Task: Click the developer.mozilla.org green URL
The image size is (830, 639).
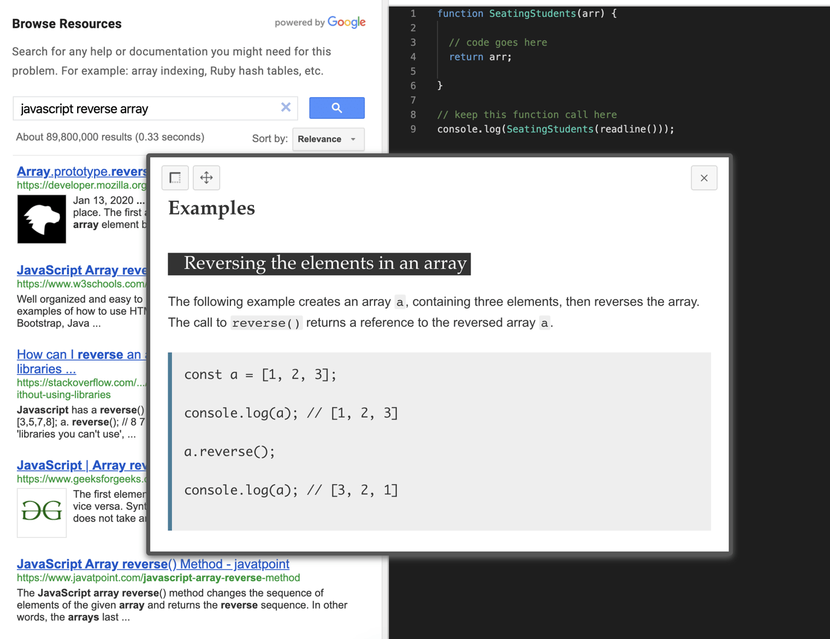Action: [x=81, y=185]
